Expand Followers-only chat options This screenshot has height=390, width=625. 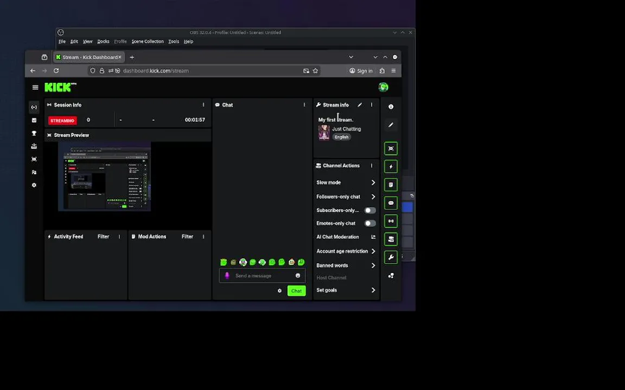coord(346,197)
